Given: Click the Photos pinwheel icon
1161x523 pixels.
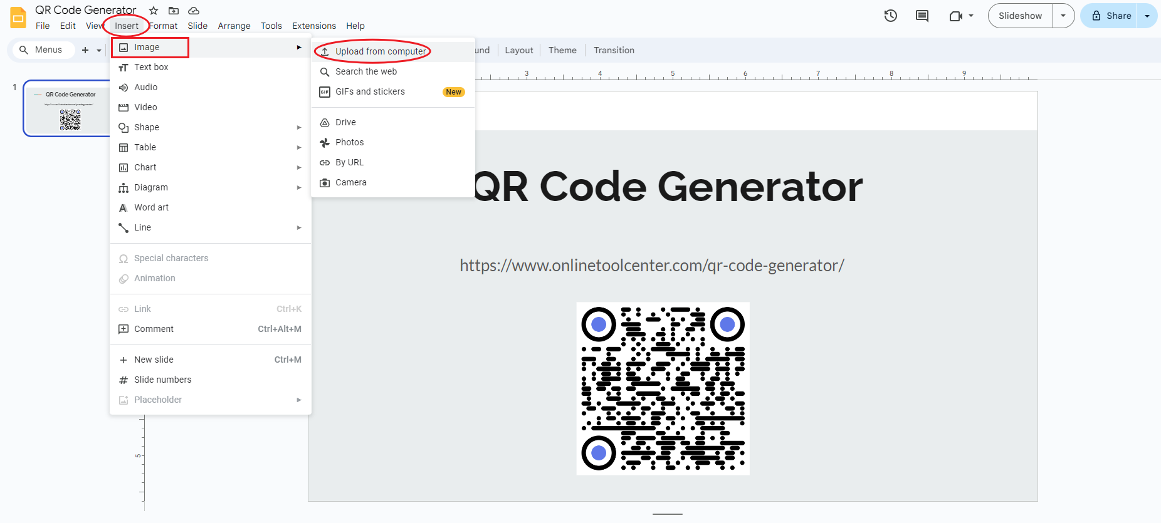Looking at the screenshot, I should point(325,143).
